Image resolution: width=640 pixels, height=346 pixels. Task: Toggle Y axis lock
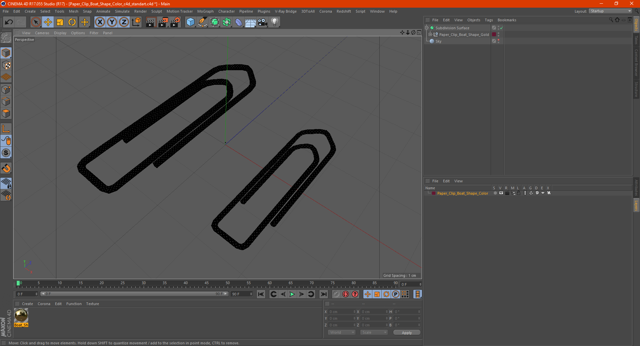112,22
